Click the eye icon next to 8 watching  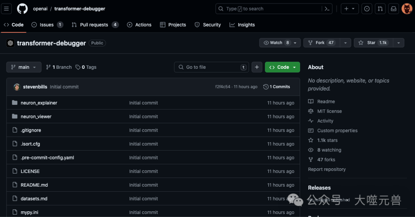coord(311,150)
